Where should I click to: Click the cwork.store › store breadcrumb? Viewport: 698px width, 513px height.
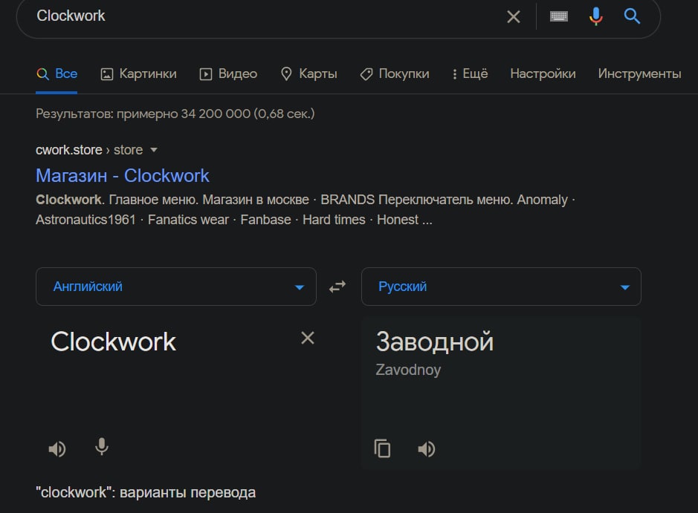pyautogui.click(x=89, y=150)
